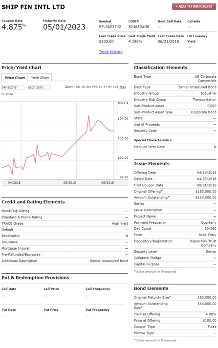
Task: Set chart zoom to 3M
Action: pos(88,87)
